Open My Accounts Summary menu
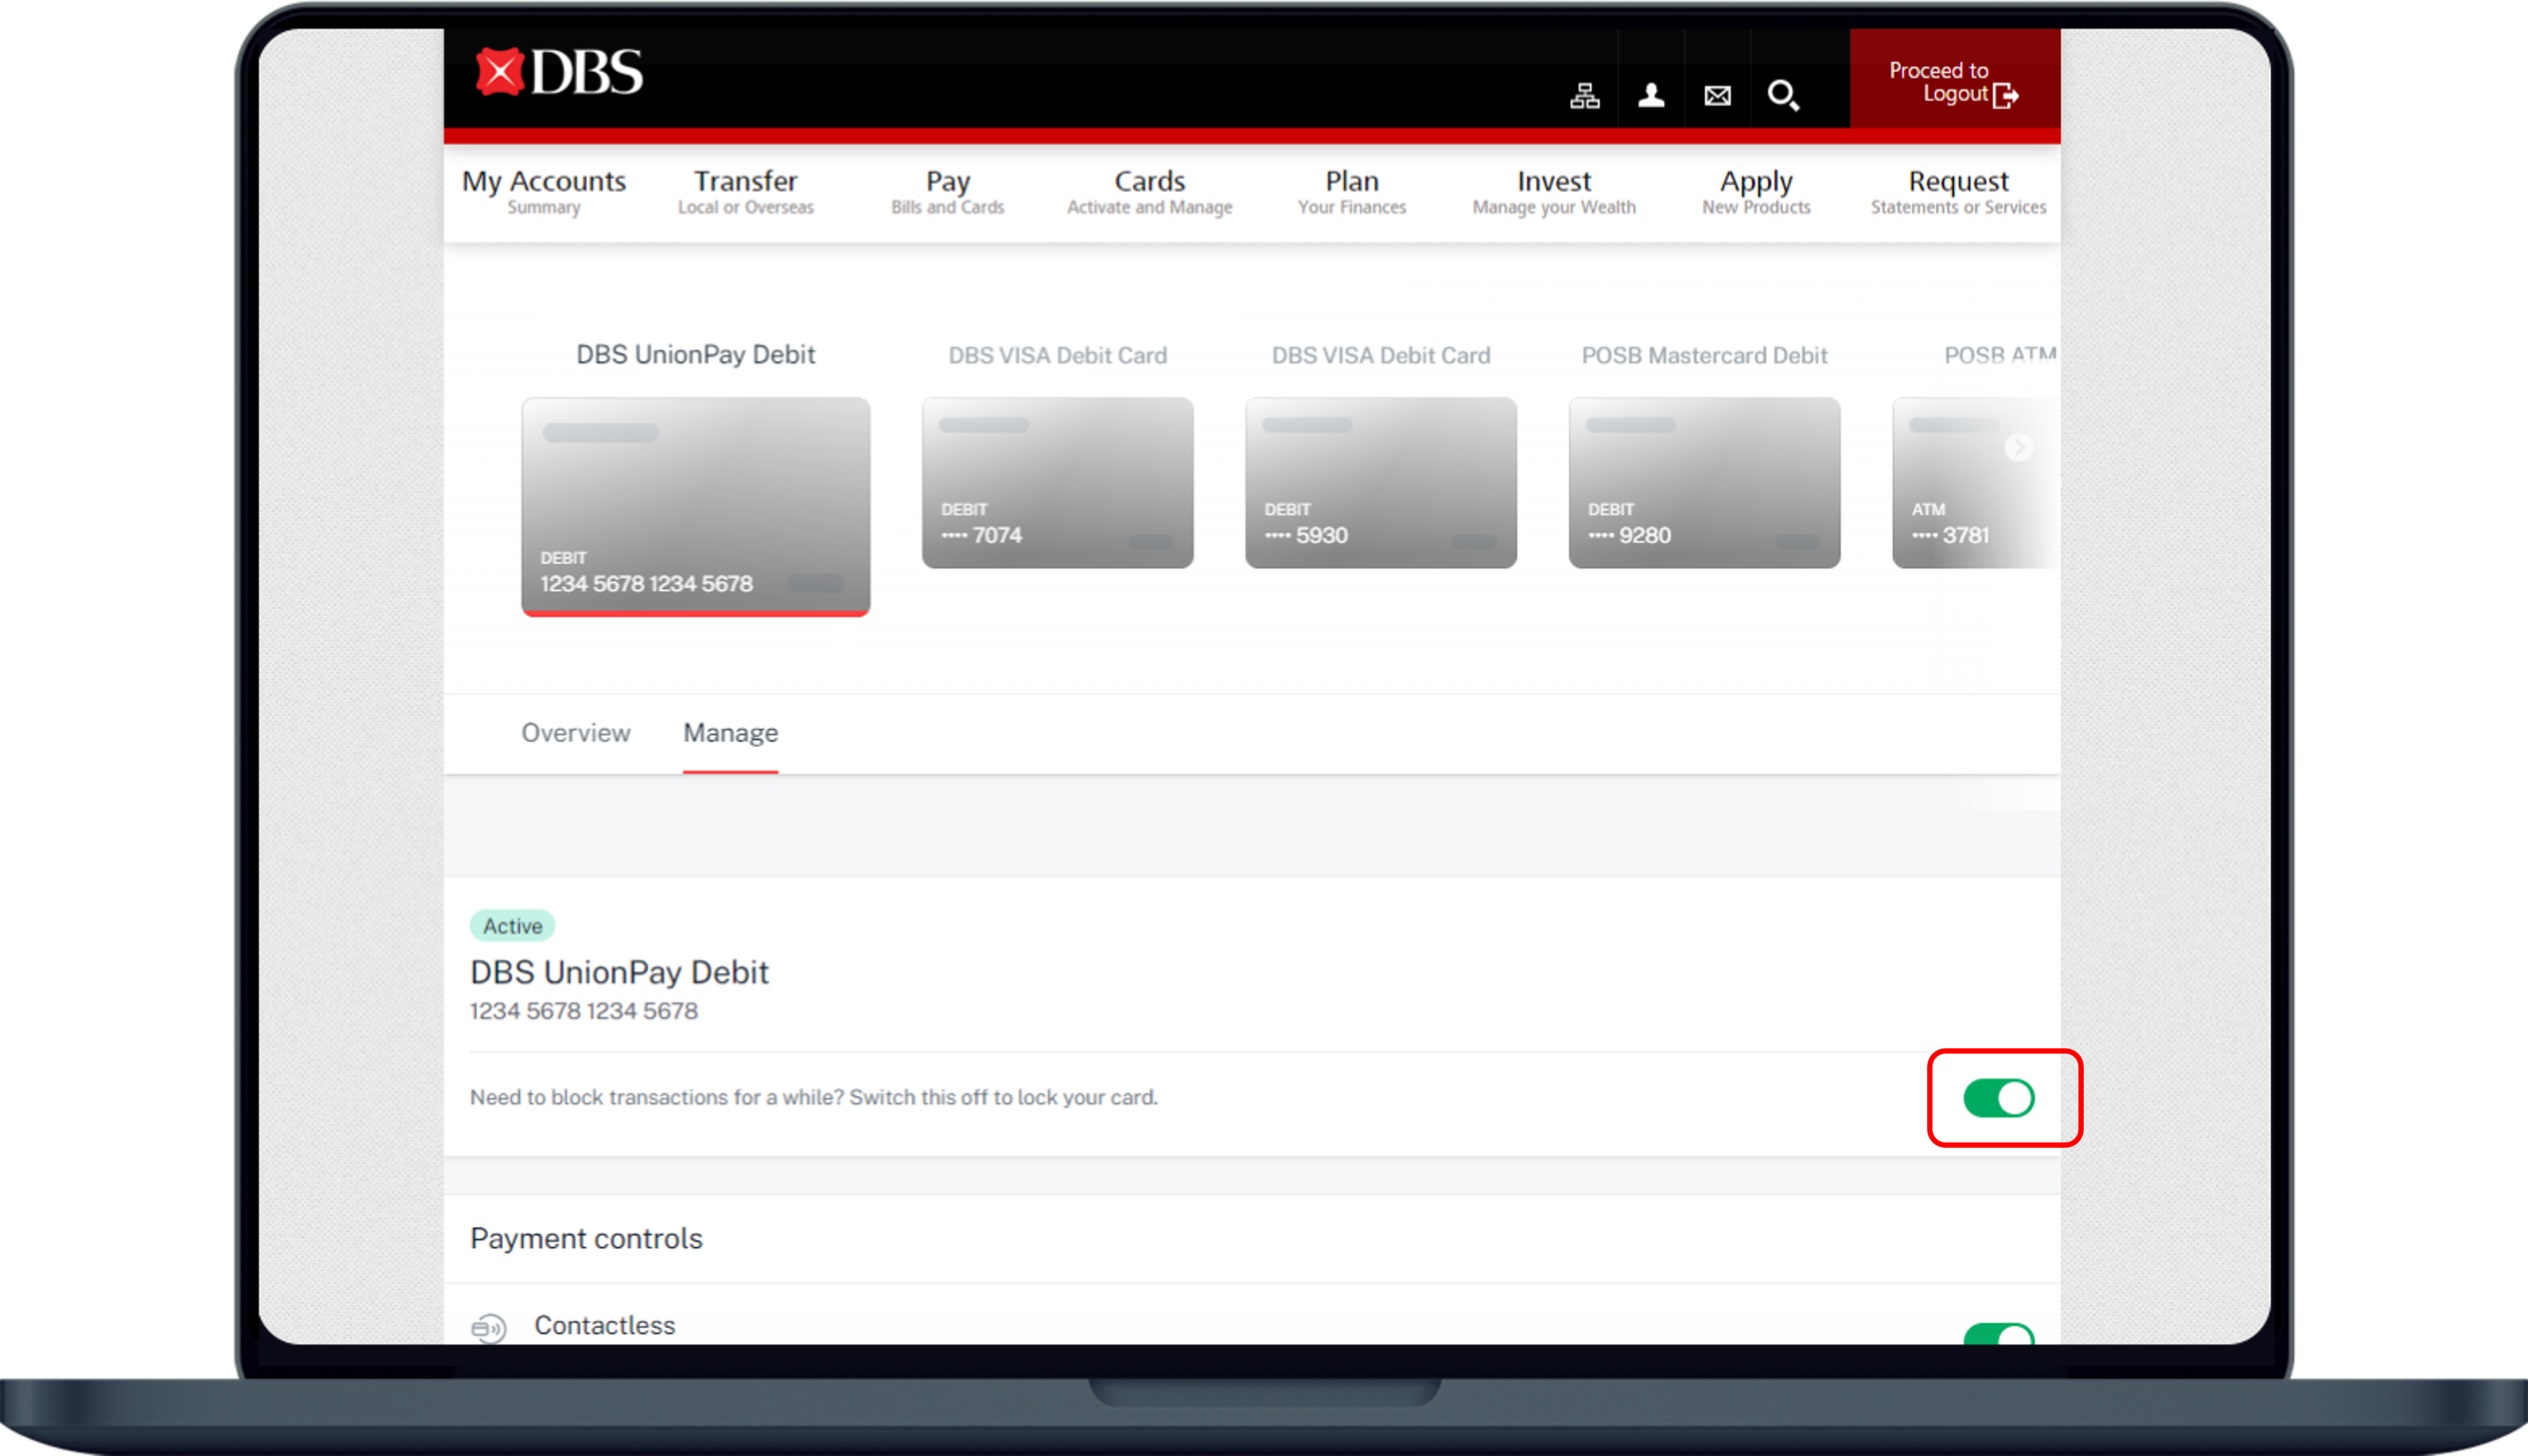Screen dimensions: 2528x1456 [543, 191]
